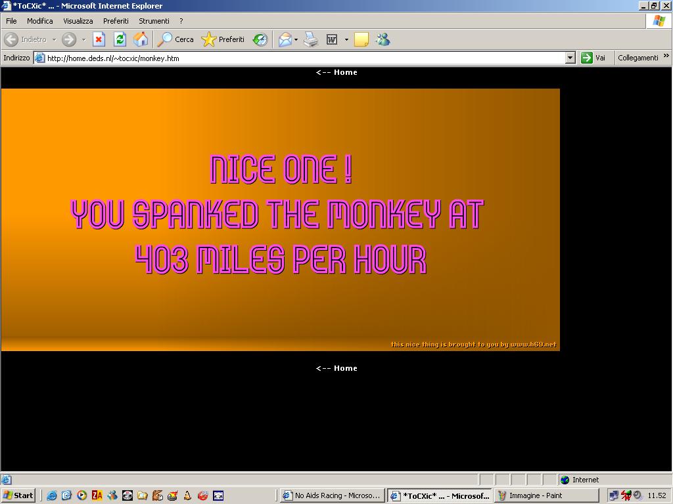Go to the browser Home page icon

coord(141,39)
